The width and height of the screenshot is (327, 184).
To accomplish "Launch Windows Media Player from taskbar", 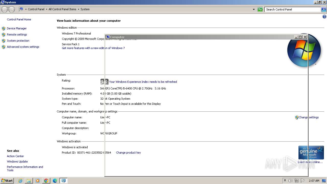I will click(x=38, y=181).
